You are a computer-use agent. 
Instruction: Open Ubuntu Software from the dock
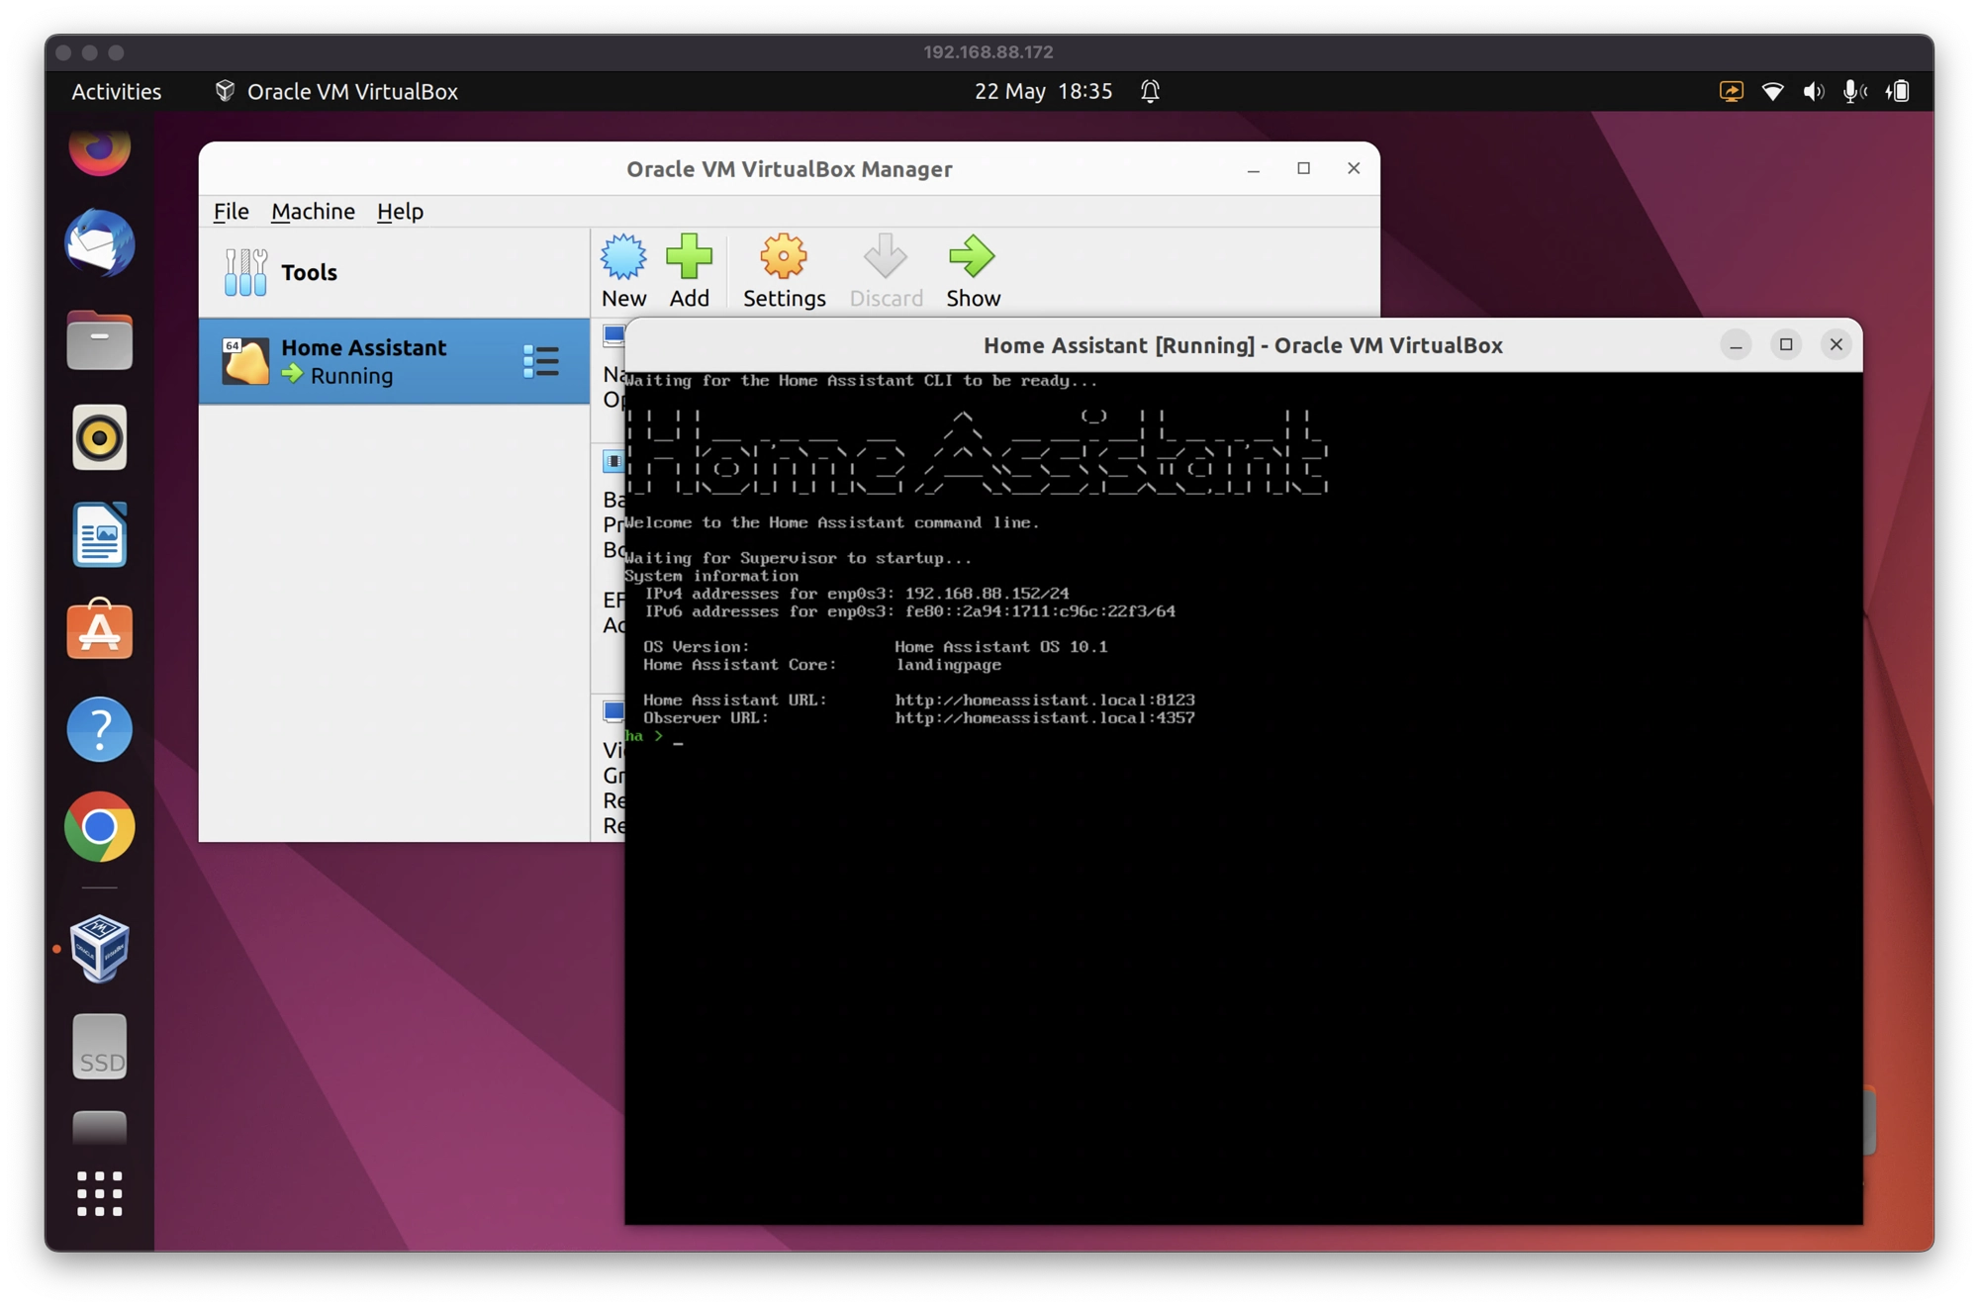99,630
